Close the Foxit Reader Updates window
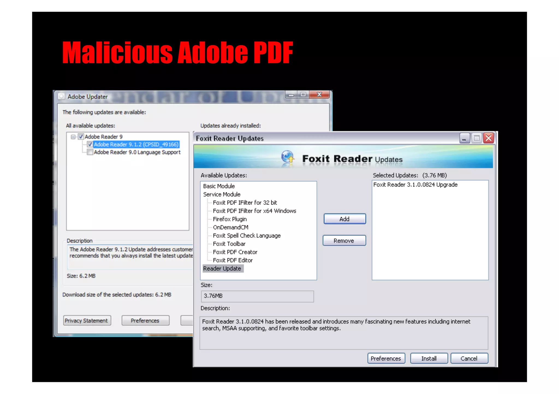The image size is (559, 394). [489, 138]
